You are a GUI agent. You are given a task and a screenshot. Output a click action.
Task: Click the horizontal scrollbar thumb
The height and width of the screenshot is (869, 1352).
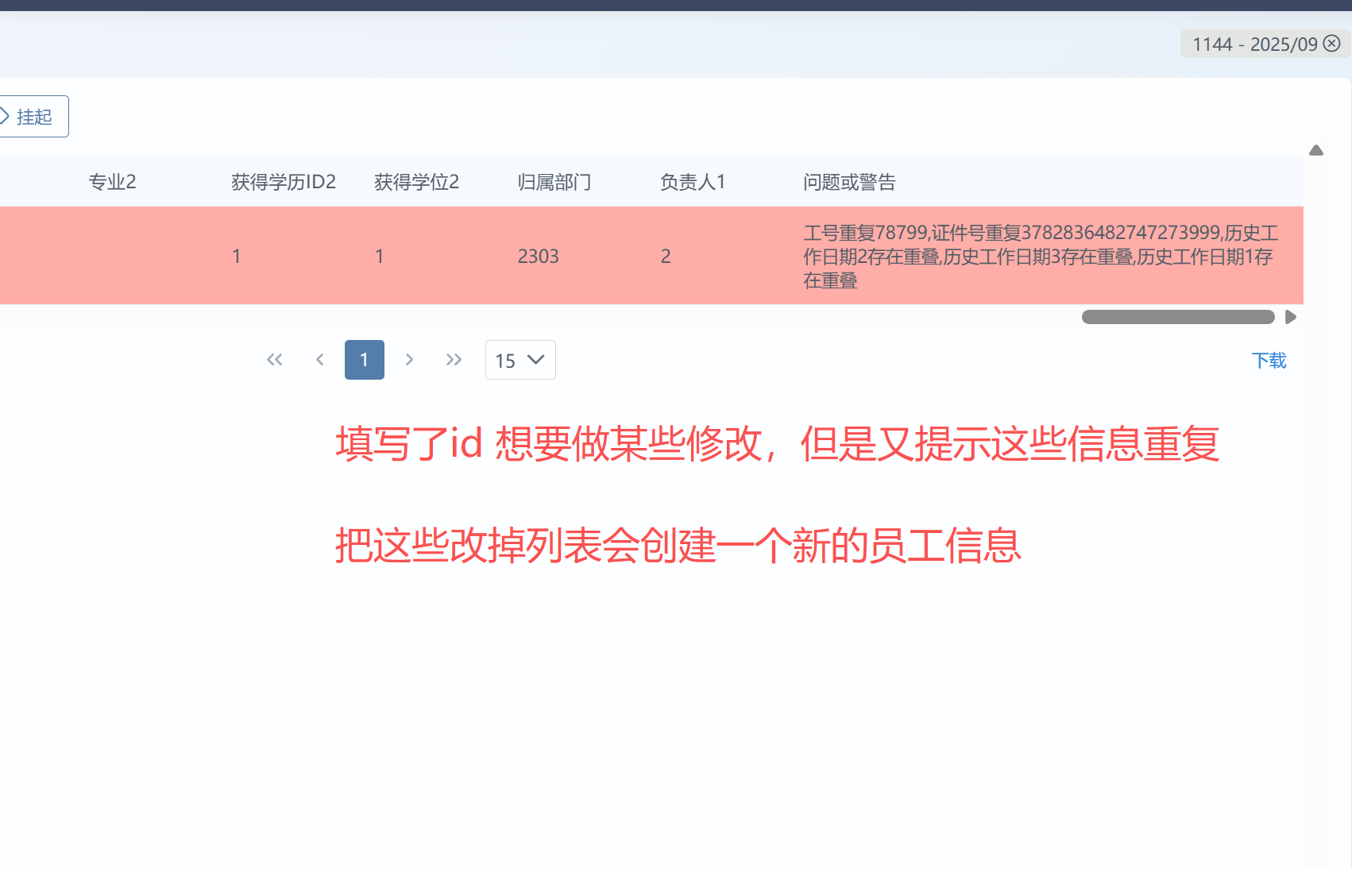click(1177, 317)
